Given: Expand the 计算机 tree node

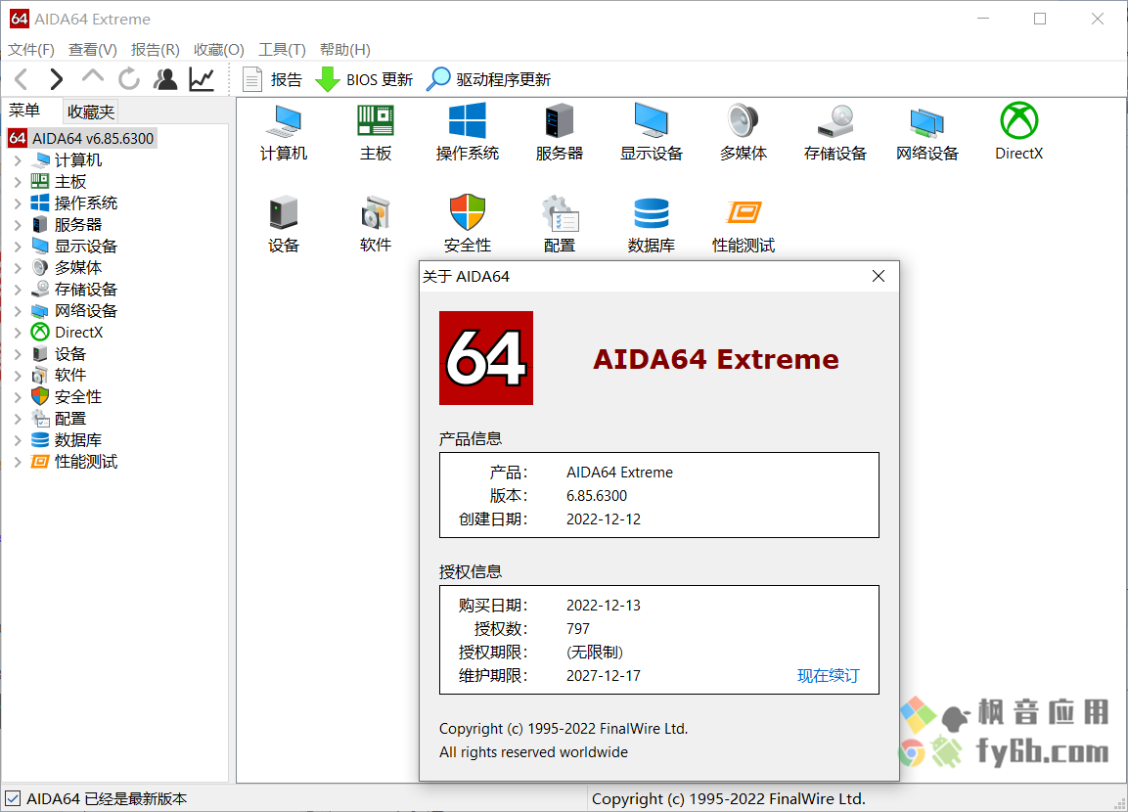Looking at the screenshot, I should tap(18, 160).
